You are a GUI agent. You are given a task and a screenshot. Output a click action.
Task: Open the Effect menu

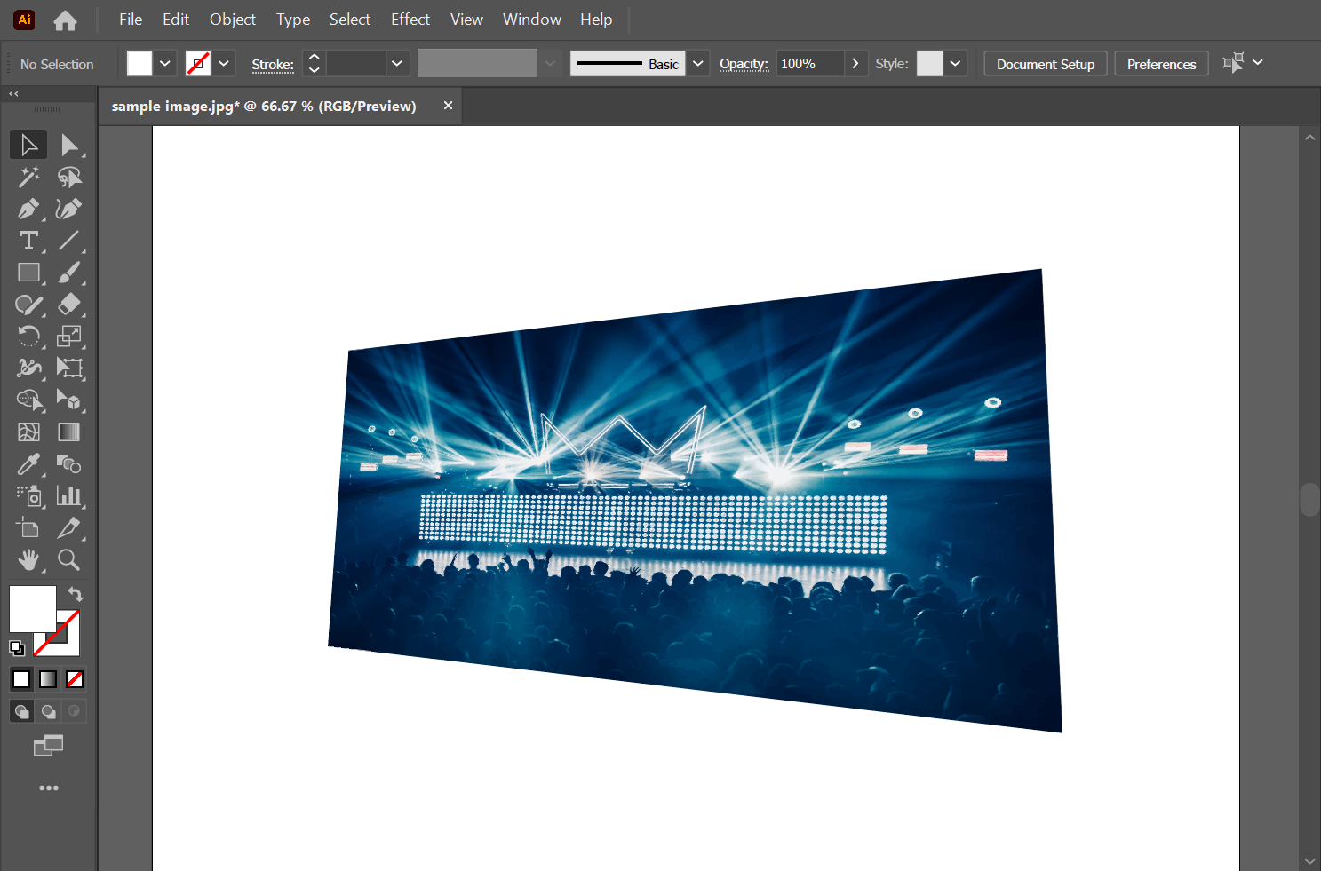tap(410, 20)
